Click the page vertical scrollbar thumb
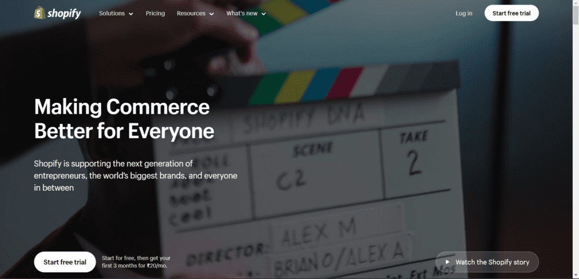This screenshot has height=279, width=579. [576, 14]
